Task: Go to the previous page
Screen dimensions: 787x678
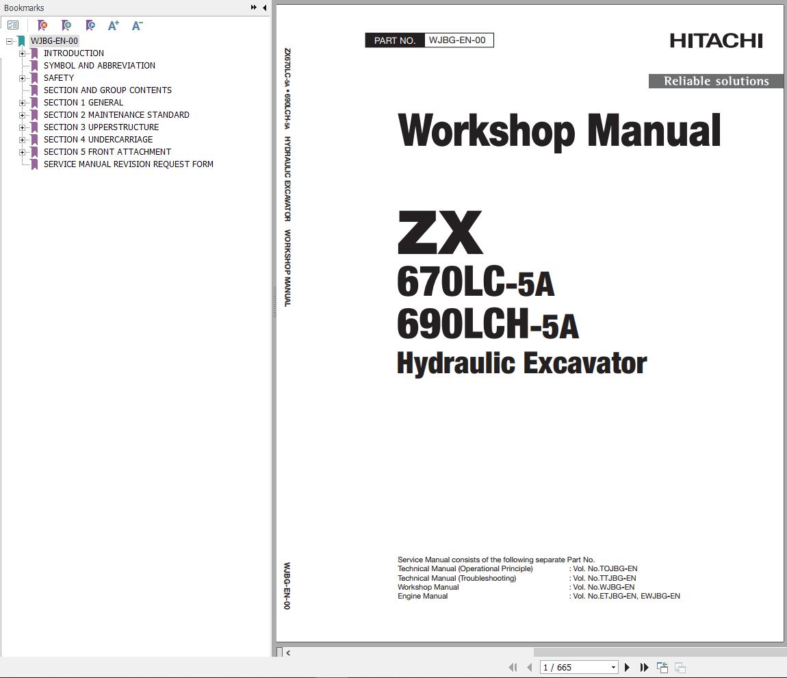Action: (530, 667)
